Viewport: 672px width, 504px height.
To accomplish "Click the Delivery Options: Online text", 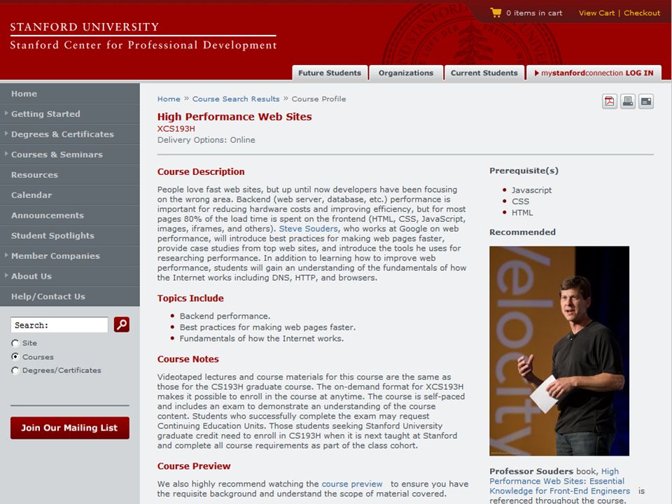I will 206,140.
